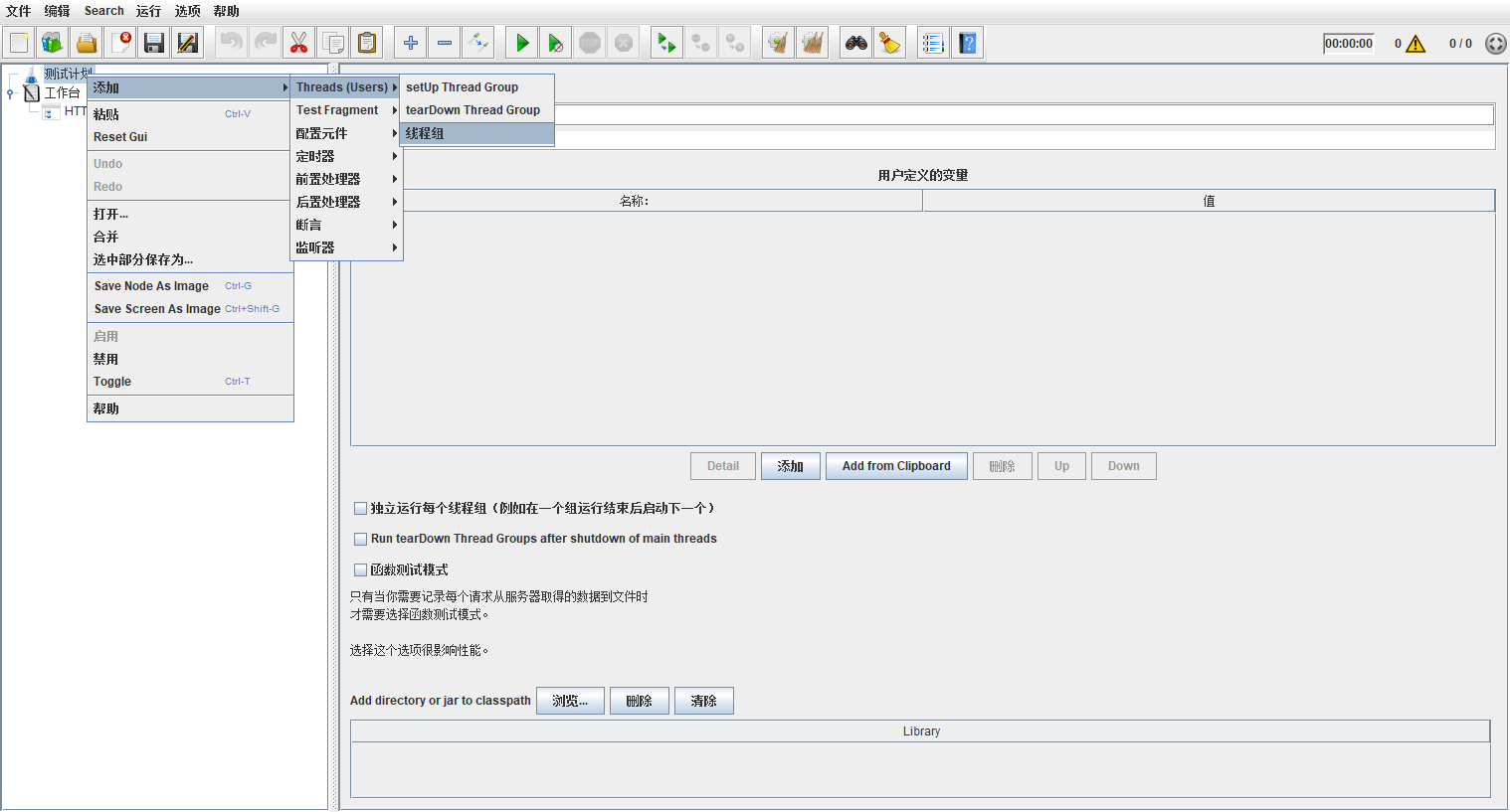The image size is (1510, 812).
Task: Enable 独立运行每个线程组 checkbox
Action: [360, 508]
